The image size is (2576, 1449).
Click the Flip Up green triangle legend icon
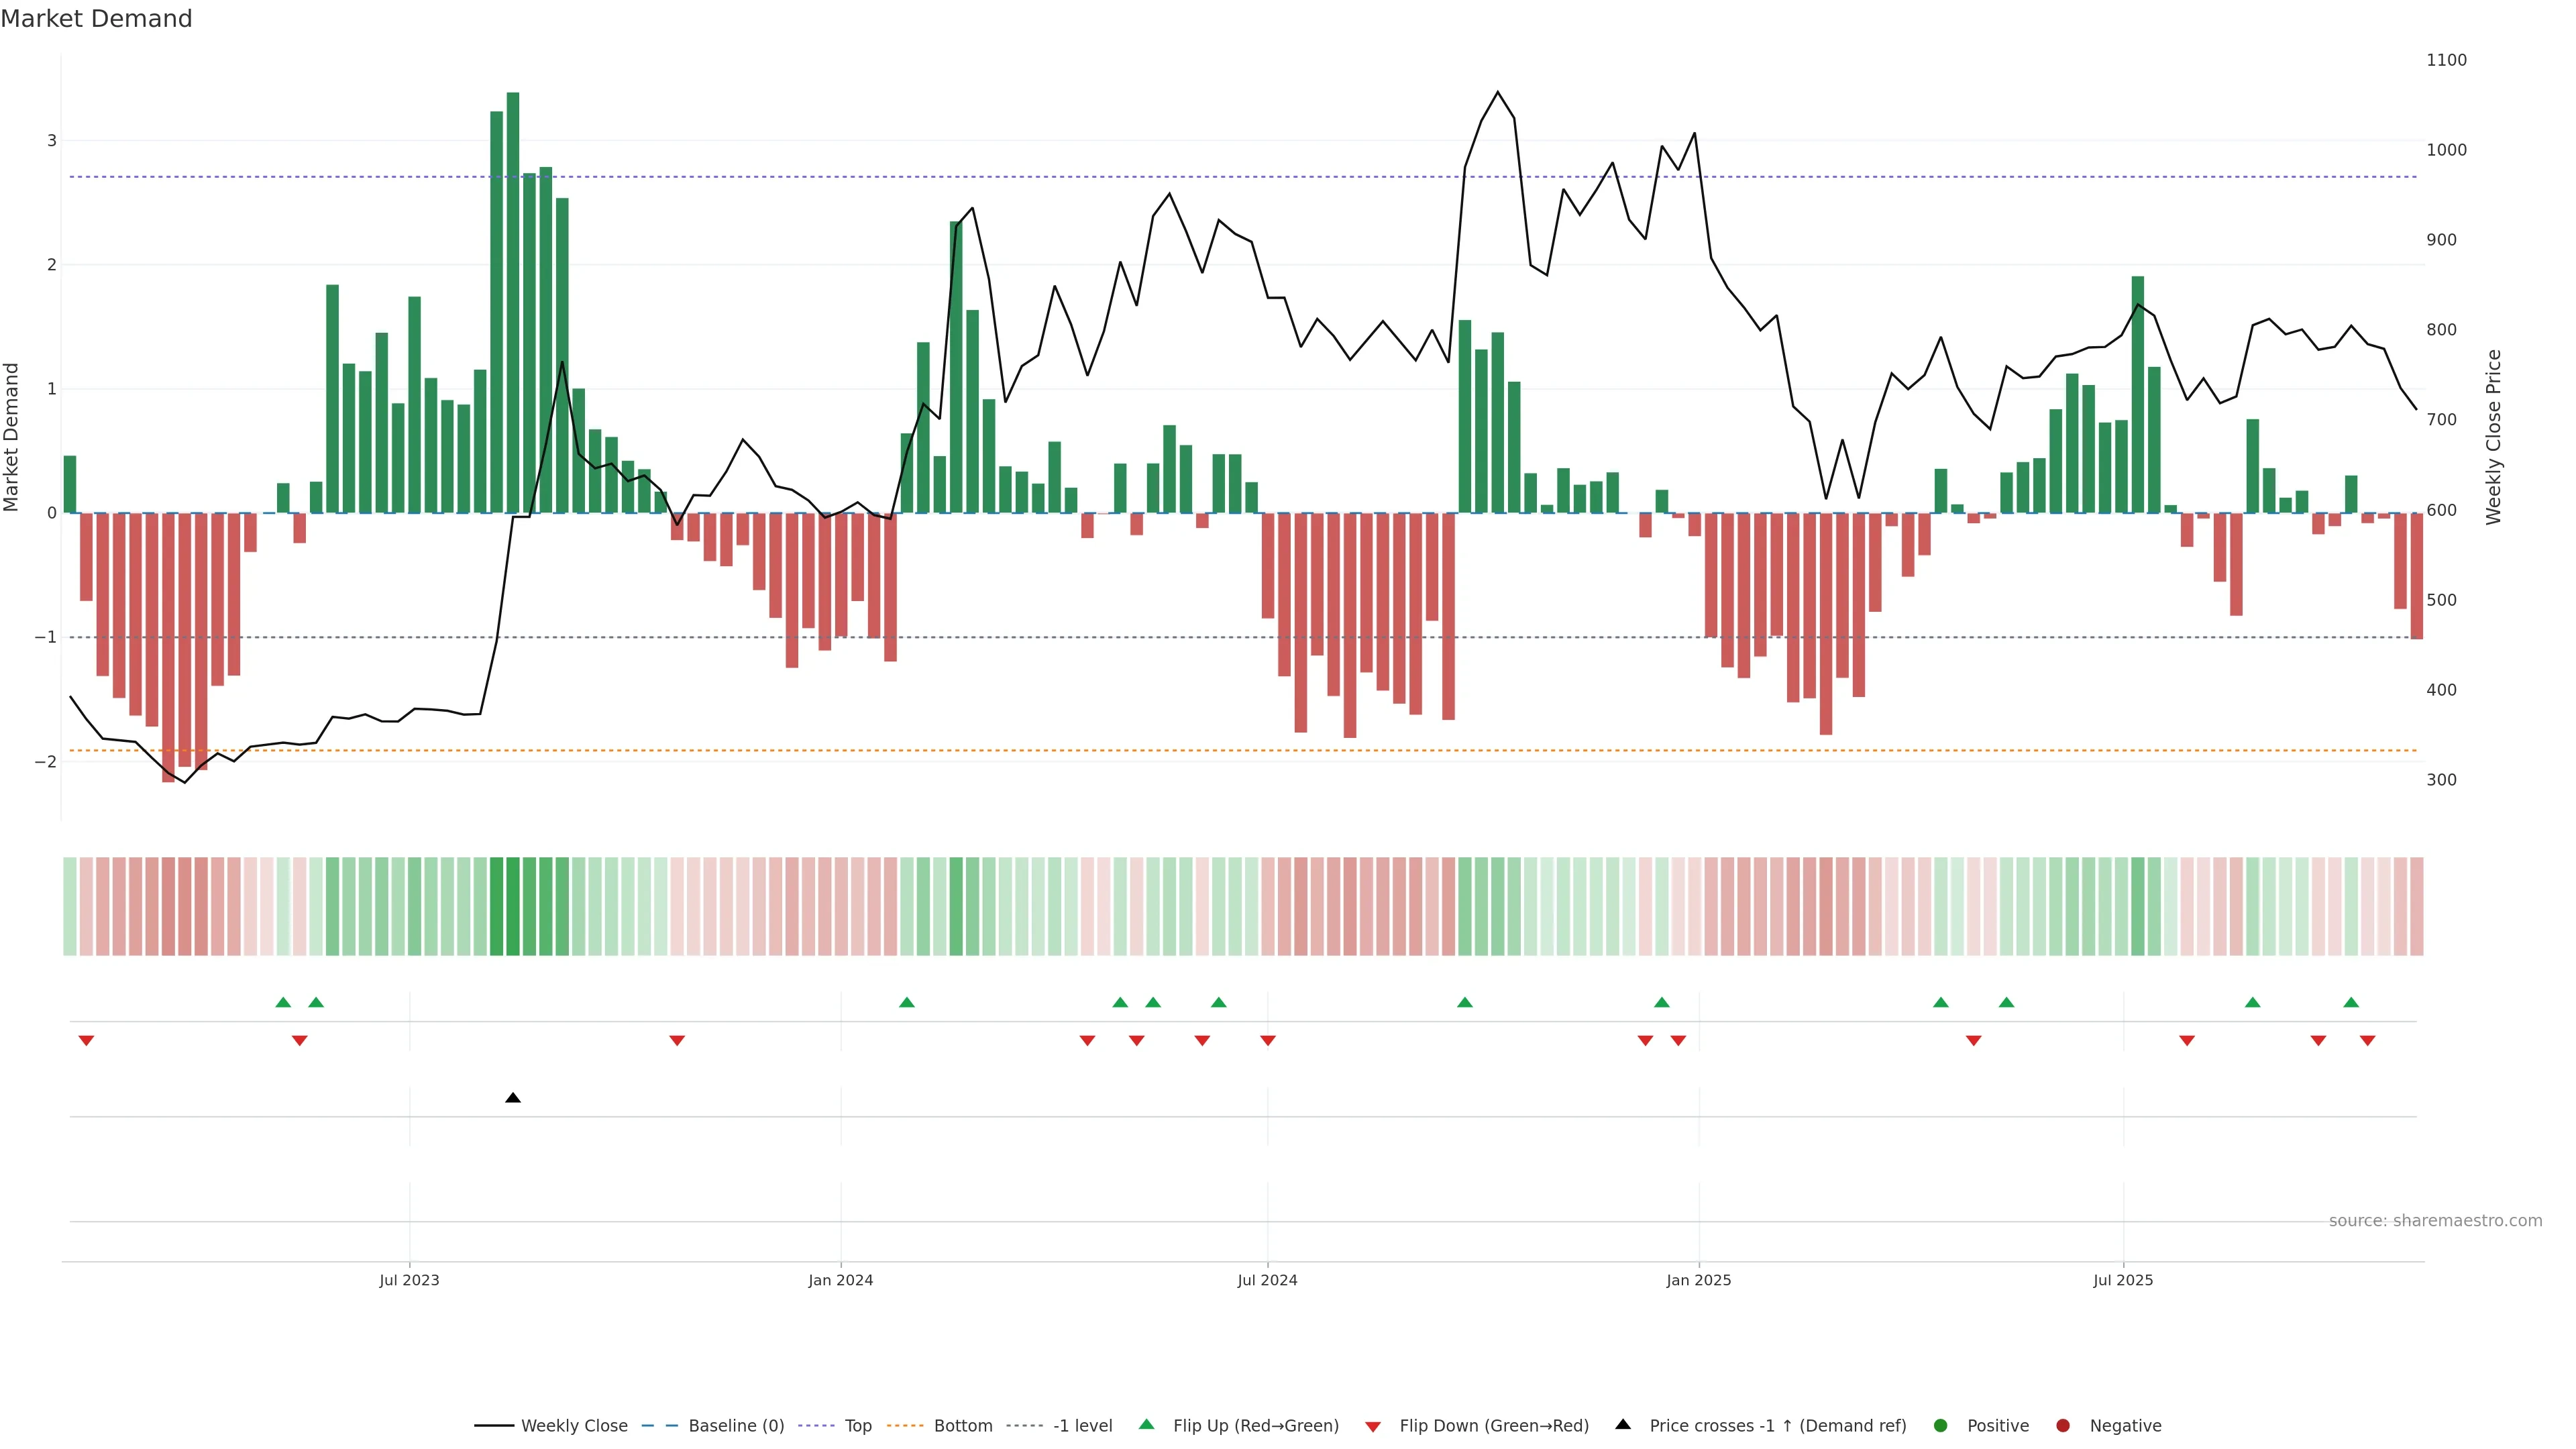point(1147,1424)
